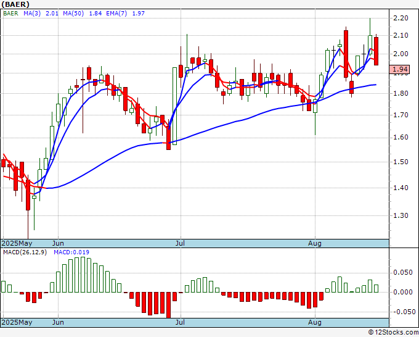Click the 2025May label on MACD axis
419x337 pixels.
click(x=17, y=322)
